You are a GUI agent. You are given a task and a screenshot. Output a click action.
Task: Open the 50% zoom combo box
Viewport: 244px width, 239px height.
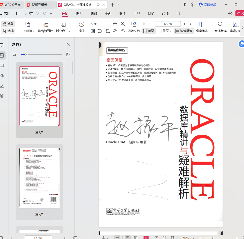[x=100, y=24]
